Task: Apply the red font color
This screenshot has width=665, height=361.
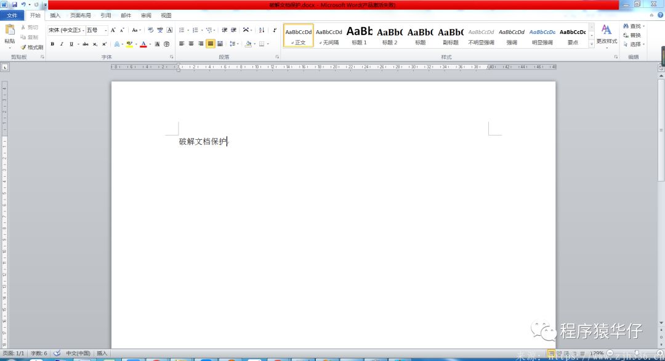Action: (143, 44)
